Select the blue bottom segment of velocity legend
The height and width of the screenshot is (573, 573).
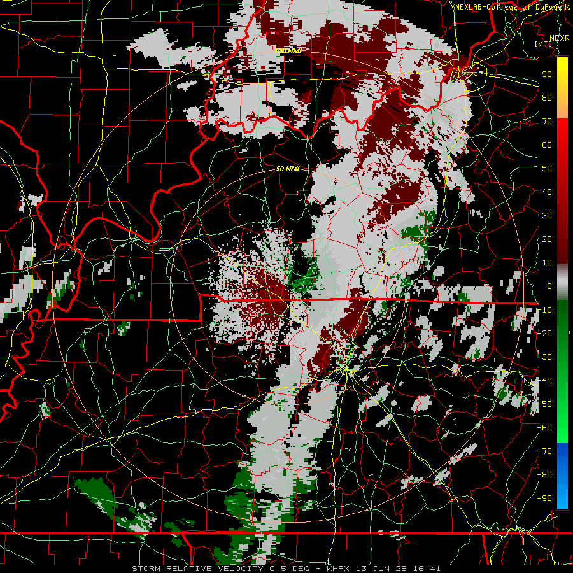coord(562,476)
